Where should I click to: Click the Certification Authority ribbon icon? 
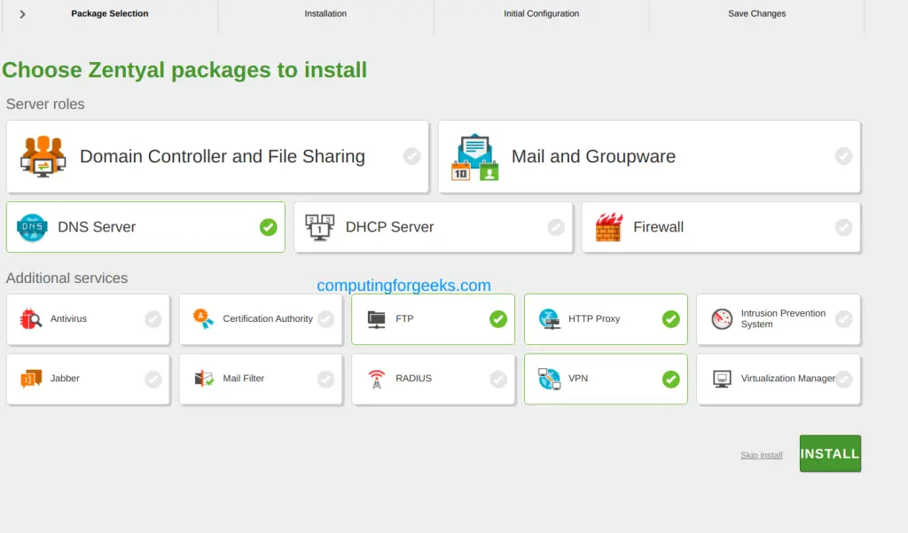pyautogui.click(x=203, y=319)
